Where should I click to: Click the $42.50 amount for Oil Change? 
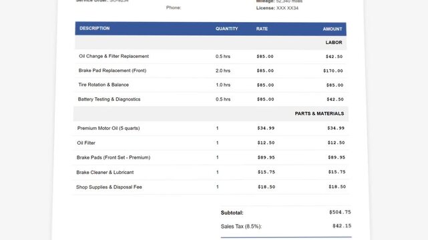(x=334, y=57)
